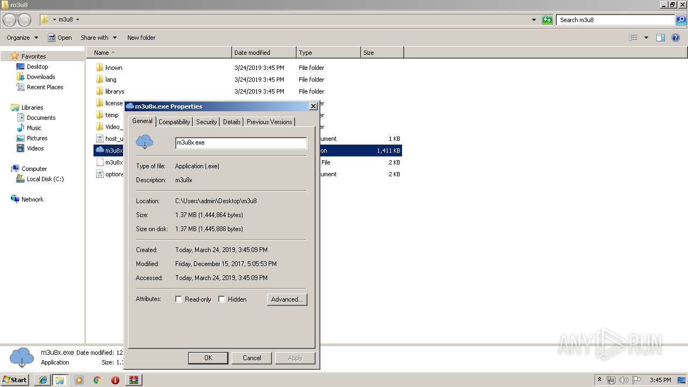688x387 pixels.
Task: Switch to the Compatibility tab
Action: [174, 122]
